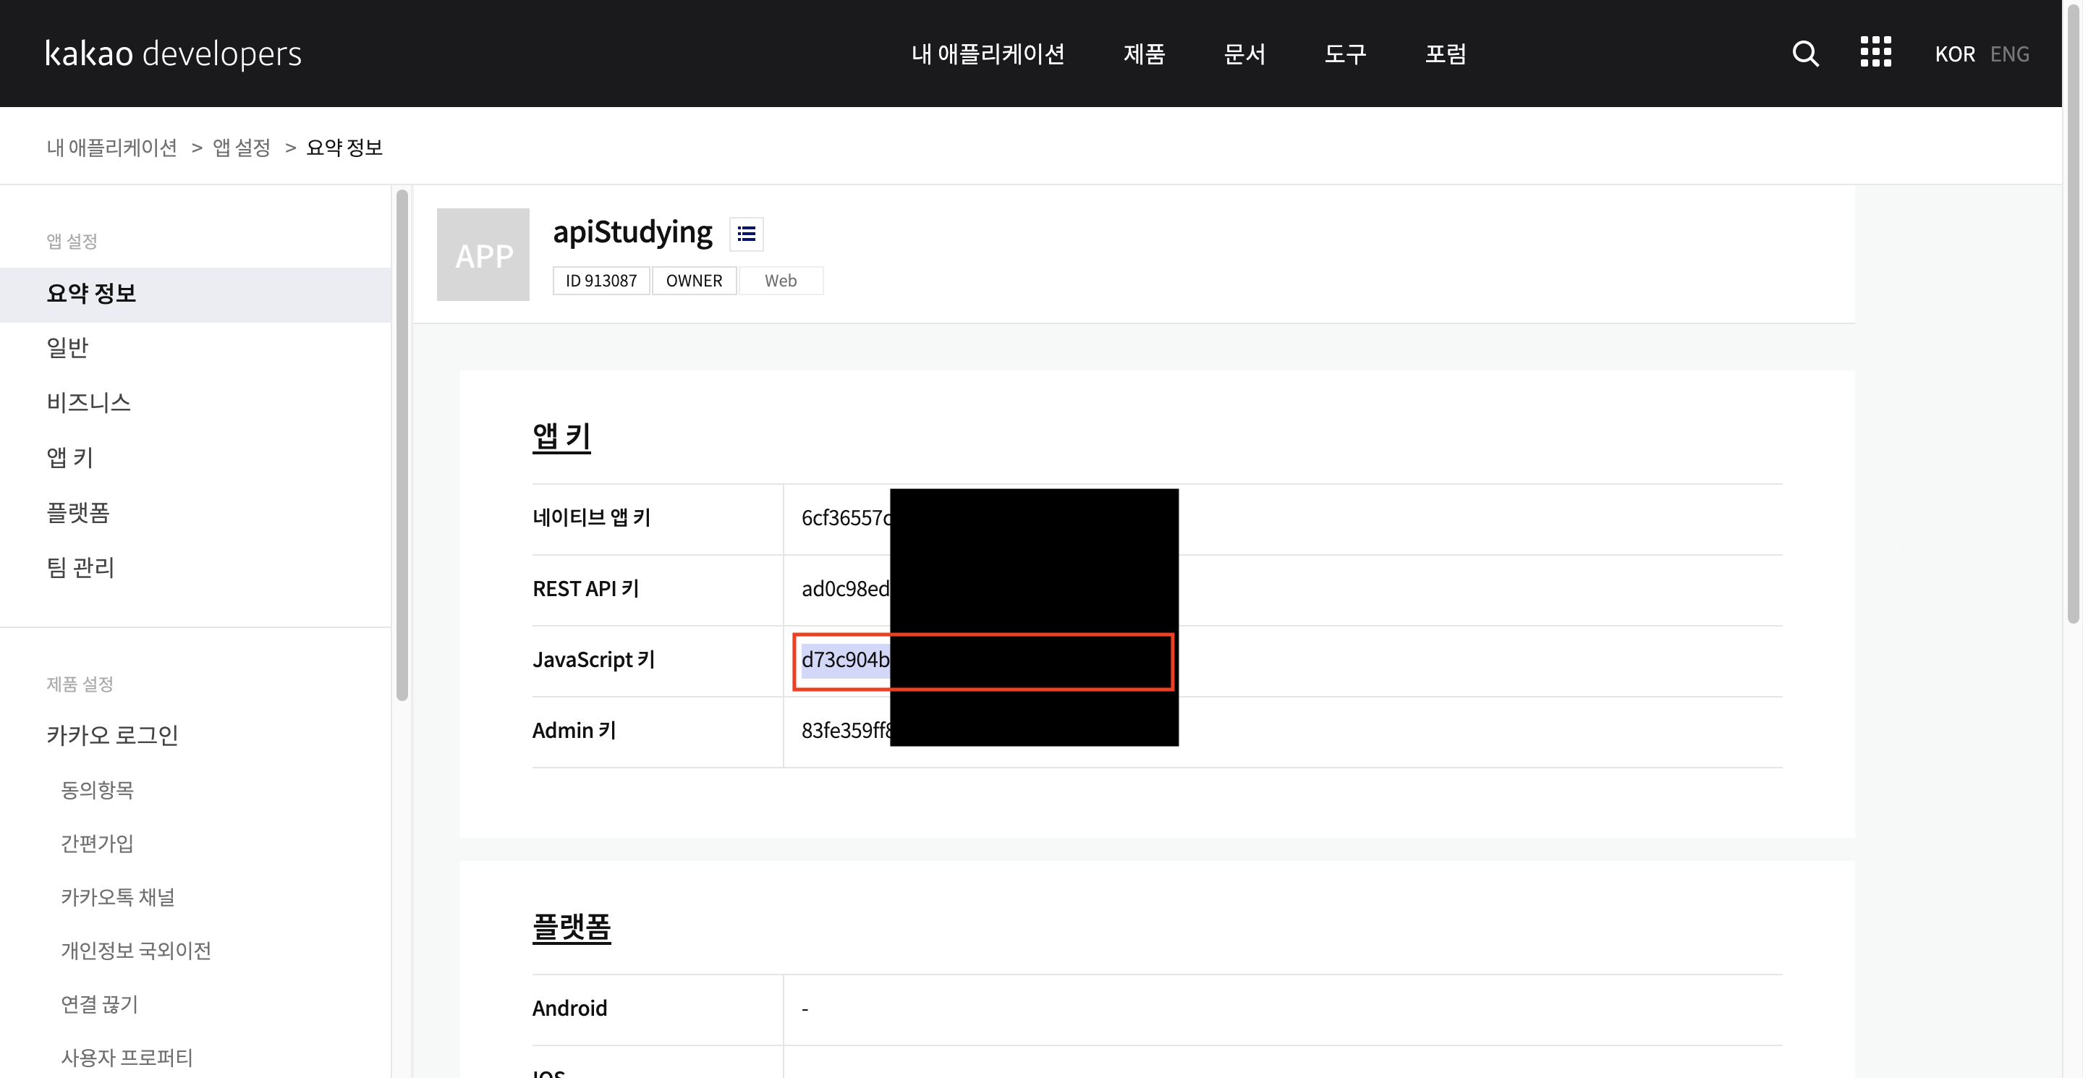Open the 제품 top menu
2083x1078 pixels.
(1143, 54)
